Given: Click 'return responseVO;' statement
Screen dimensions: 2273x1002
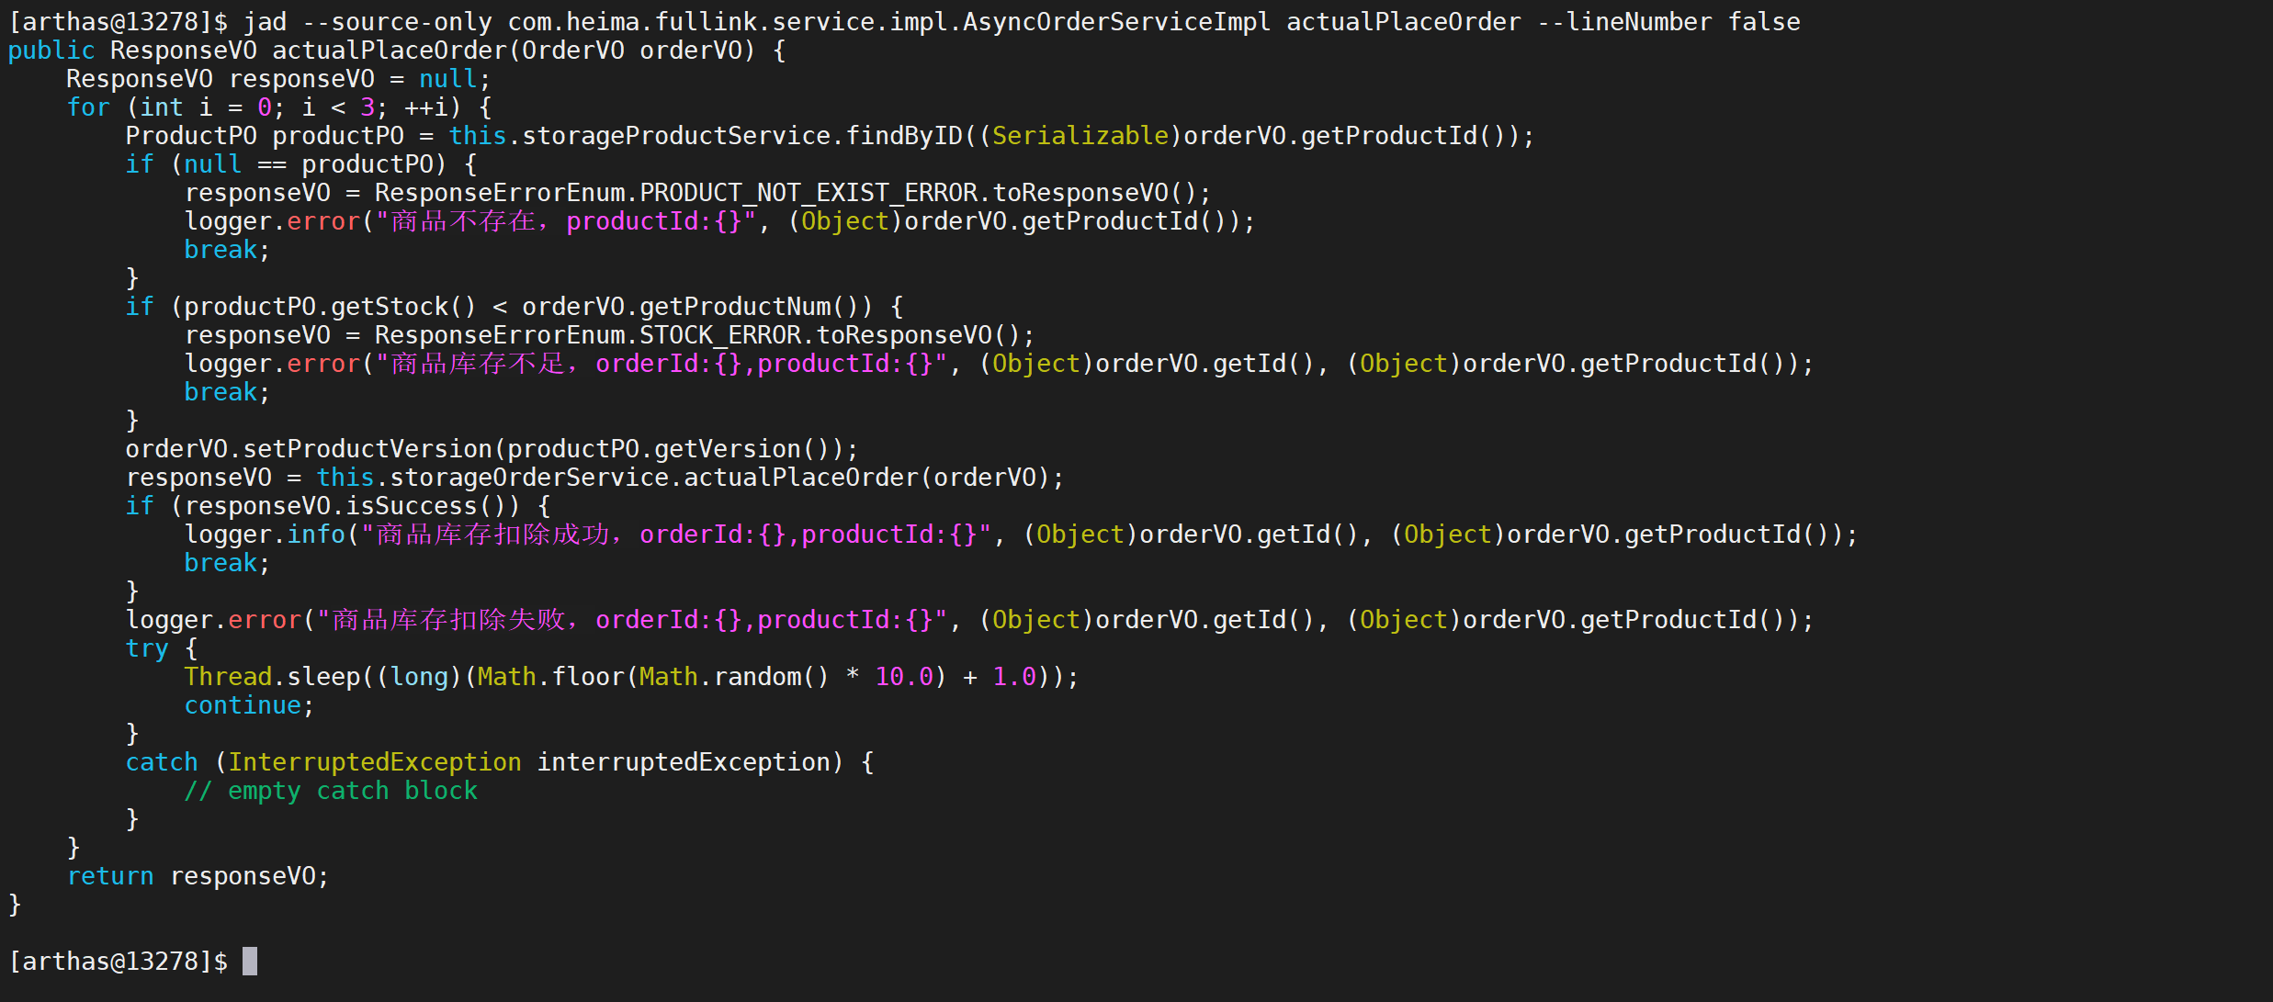Looking at the screenshot, I should tap(198, 876).
